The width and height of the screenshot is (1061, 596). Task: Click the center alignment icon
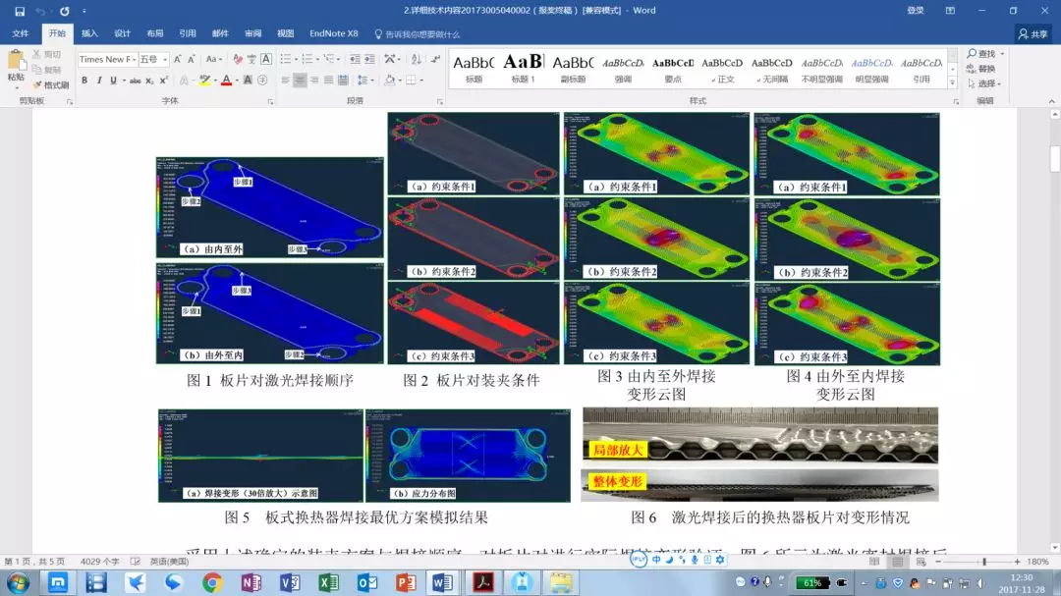(x=300, y=79)
